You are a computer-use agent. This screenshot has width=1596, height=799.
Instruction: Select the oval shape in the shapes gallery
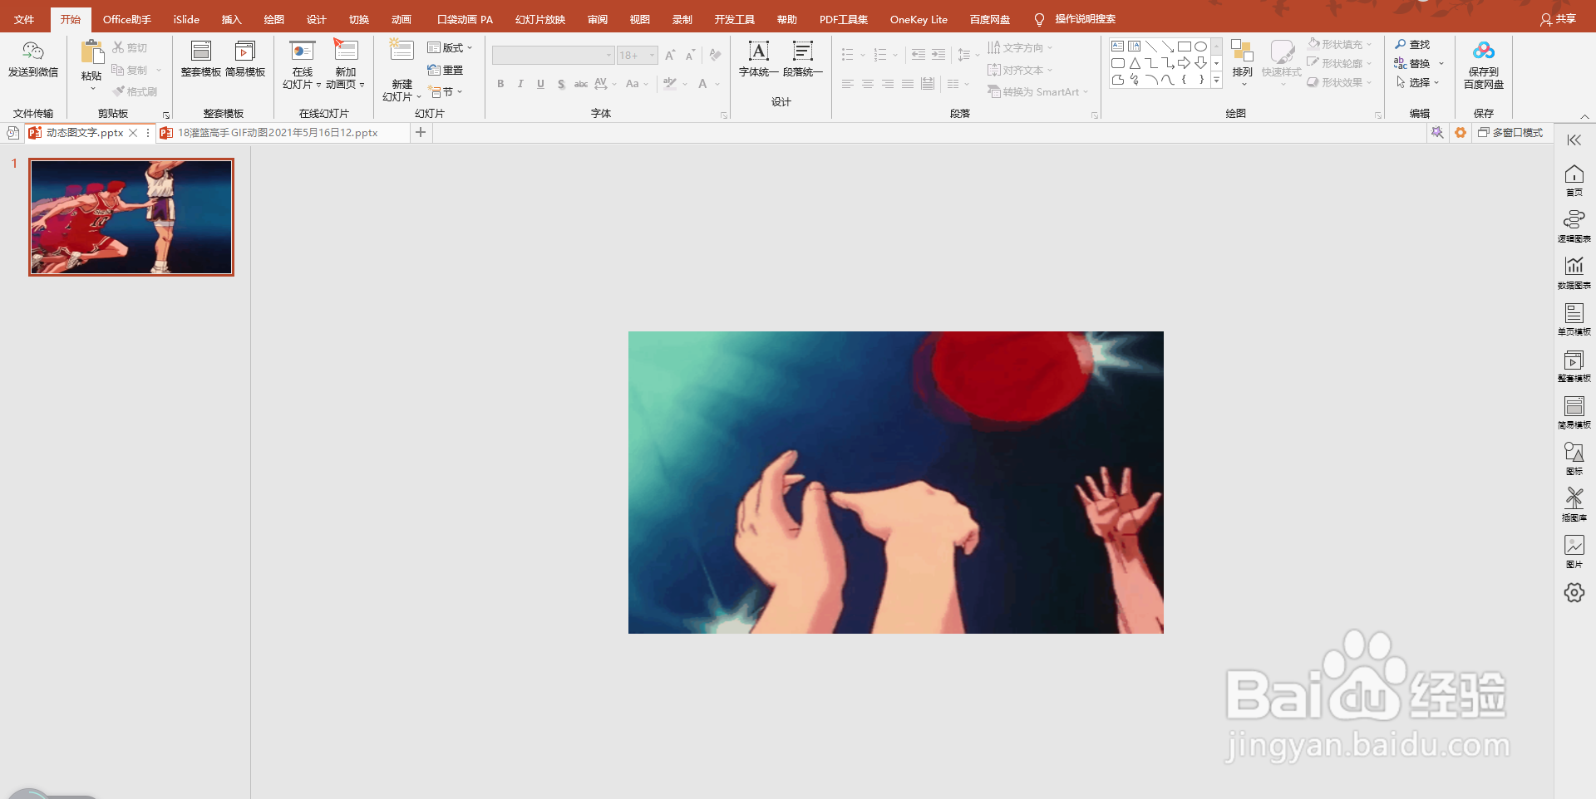[x=1200, y=47]
